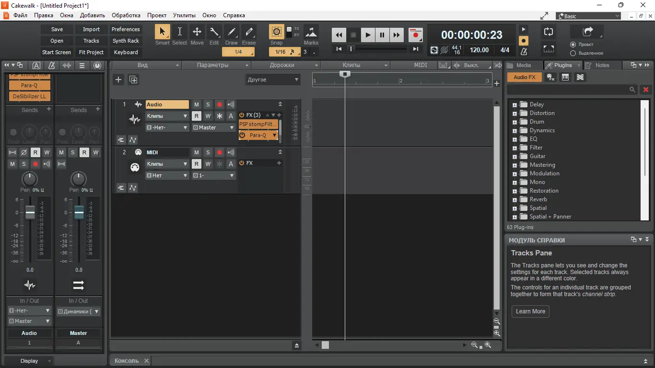Select the Проект radio button
The image size is (655, 368).
573,45
